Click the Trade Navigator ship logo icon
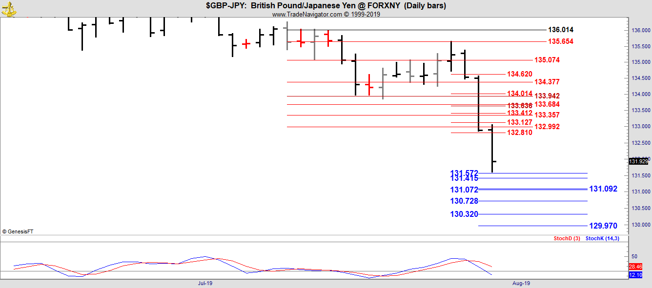The width and height of the screenshot is (652, 288). [x=9, y=8]
